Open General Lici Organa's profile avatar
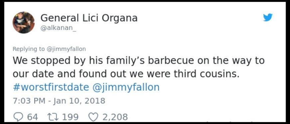290x124 pixels. 24,23
